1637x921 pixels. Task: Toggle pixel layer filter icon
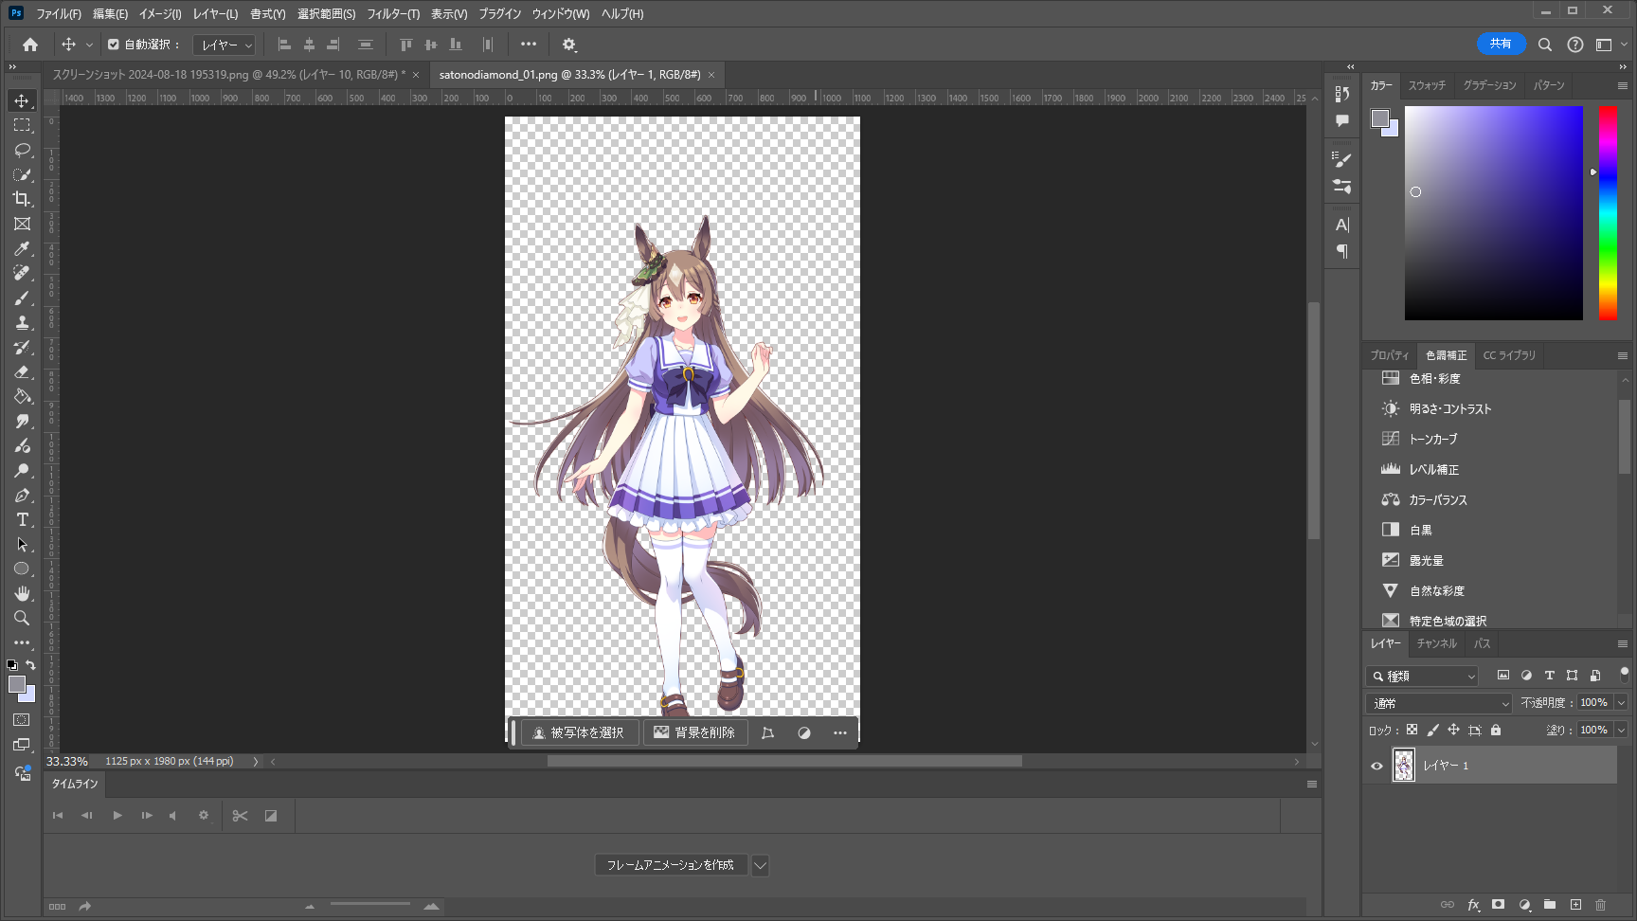coord(1503,676)
